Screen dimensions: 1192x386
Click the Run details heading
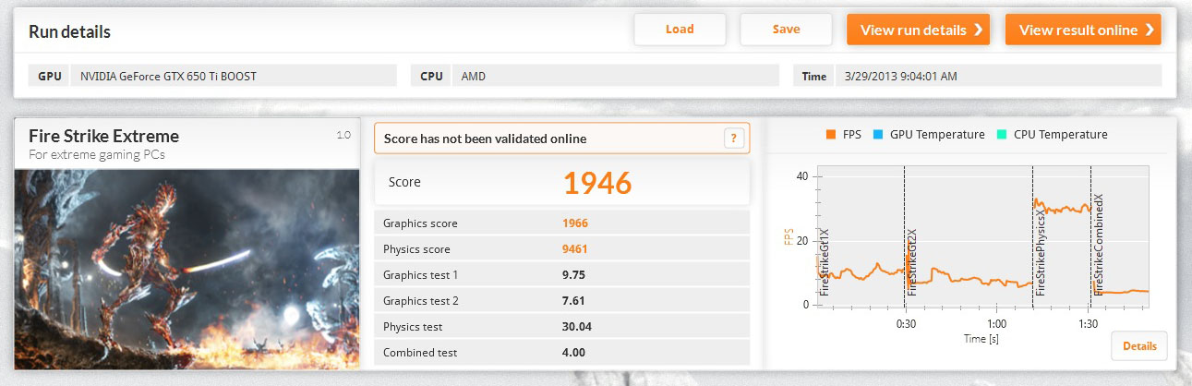pos(69,32)
